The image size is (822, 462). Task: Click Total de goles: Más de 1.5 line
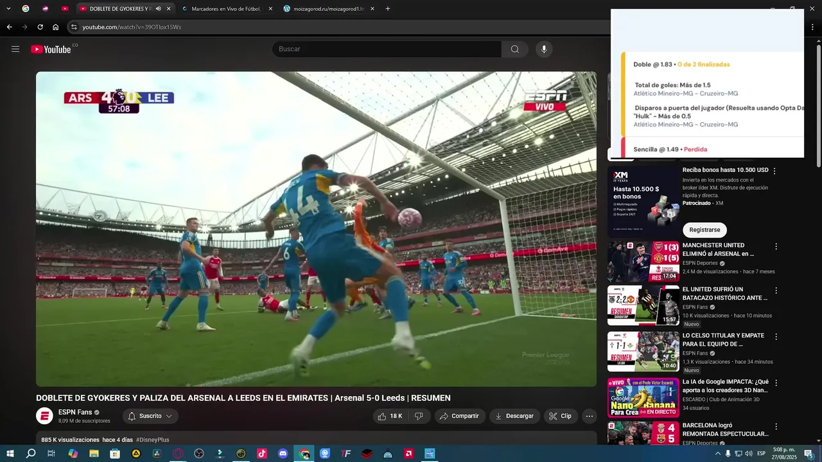pyautogui.click(x=672, y=85)
